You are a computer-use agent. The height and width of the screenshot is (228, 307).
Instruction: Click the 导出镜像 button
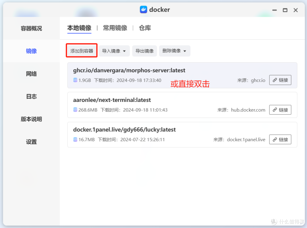(x=144, y=51)
